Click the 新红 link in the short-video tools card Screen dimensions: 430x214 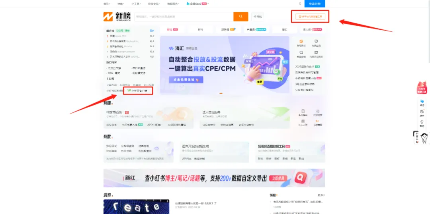pos(277,158)
